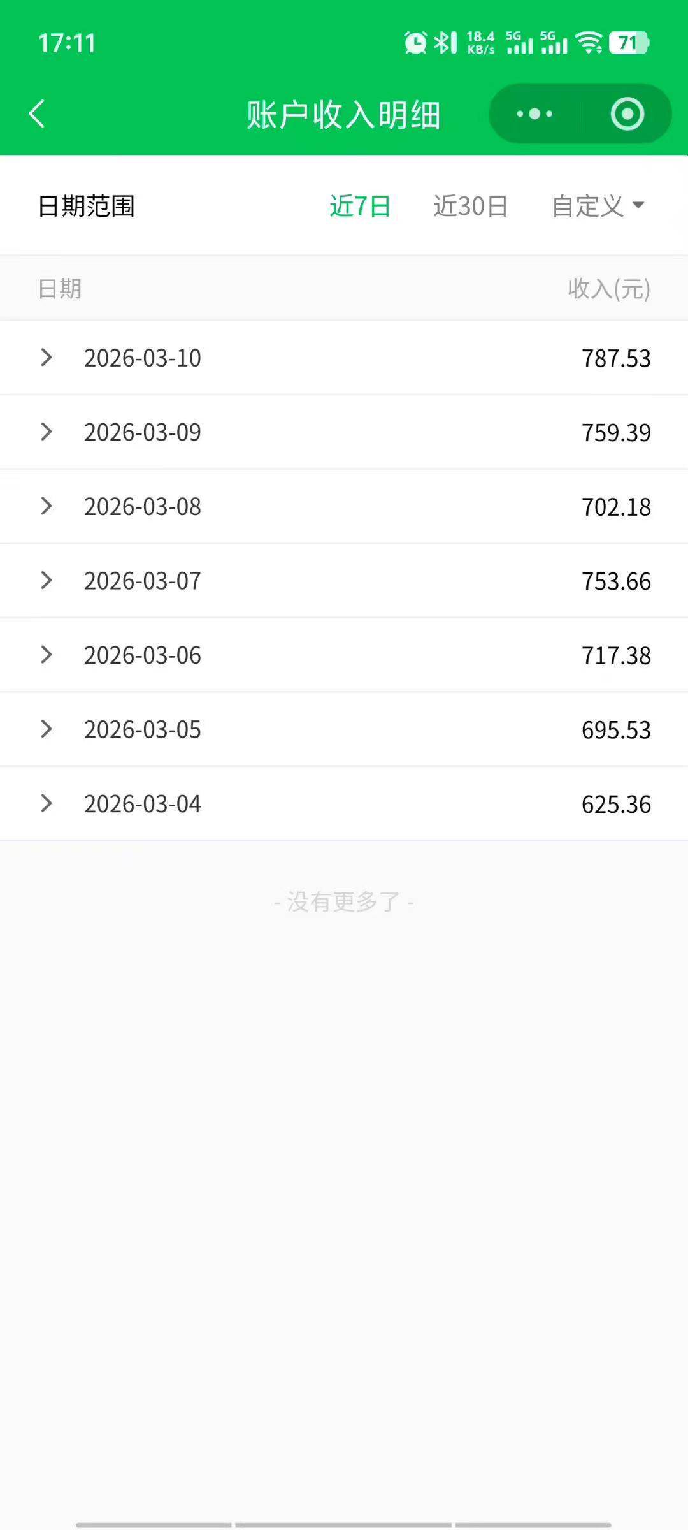
Task: Expand the 2026-03-09 row chevron
Action: tap(46, 432)
